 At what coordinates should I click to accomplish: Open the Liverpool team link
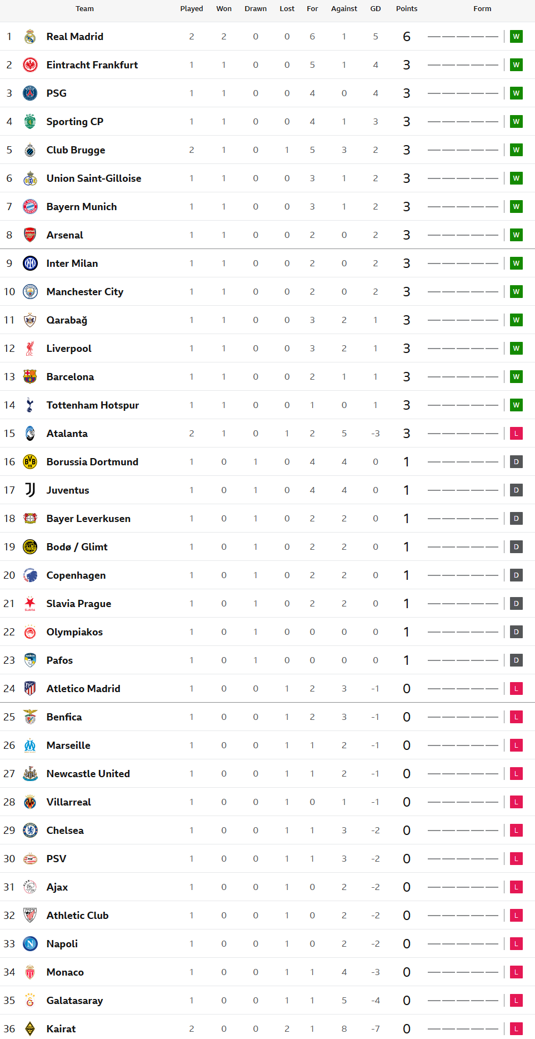69,349
